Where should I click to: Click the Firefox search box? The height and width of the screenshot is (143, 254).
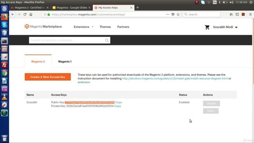pos(202,14)
